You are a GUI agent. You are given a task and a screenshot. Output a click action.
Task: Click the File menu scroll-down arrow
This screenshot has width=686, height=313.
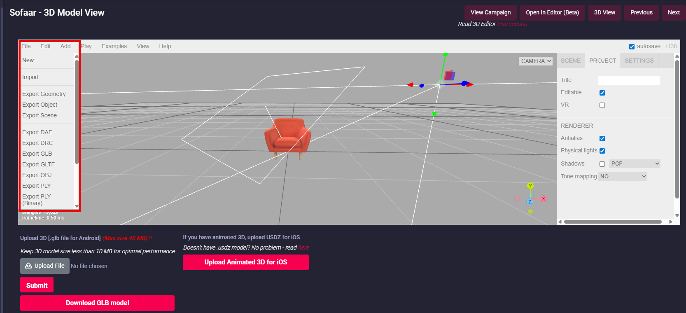77,206
